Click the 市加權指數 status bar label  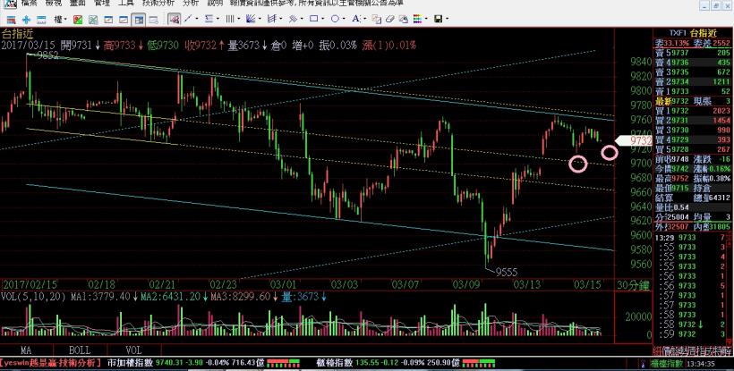pyautogui.click(x=127, y=364)
